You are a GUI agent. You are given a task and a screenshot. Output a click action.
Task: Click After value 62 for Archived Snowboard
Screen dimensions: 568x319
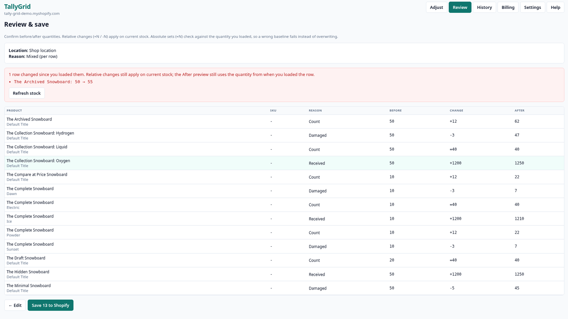517,121
